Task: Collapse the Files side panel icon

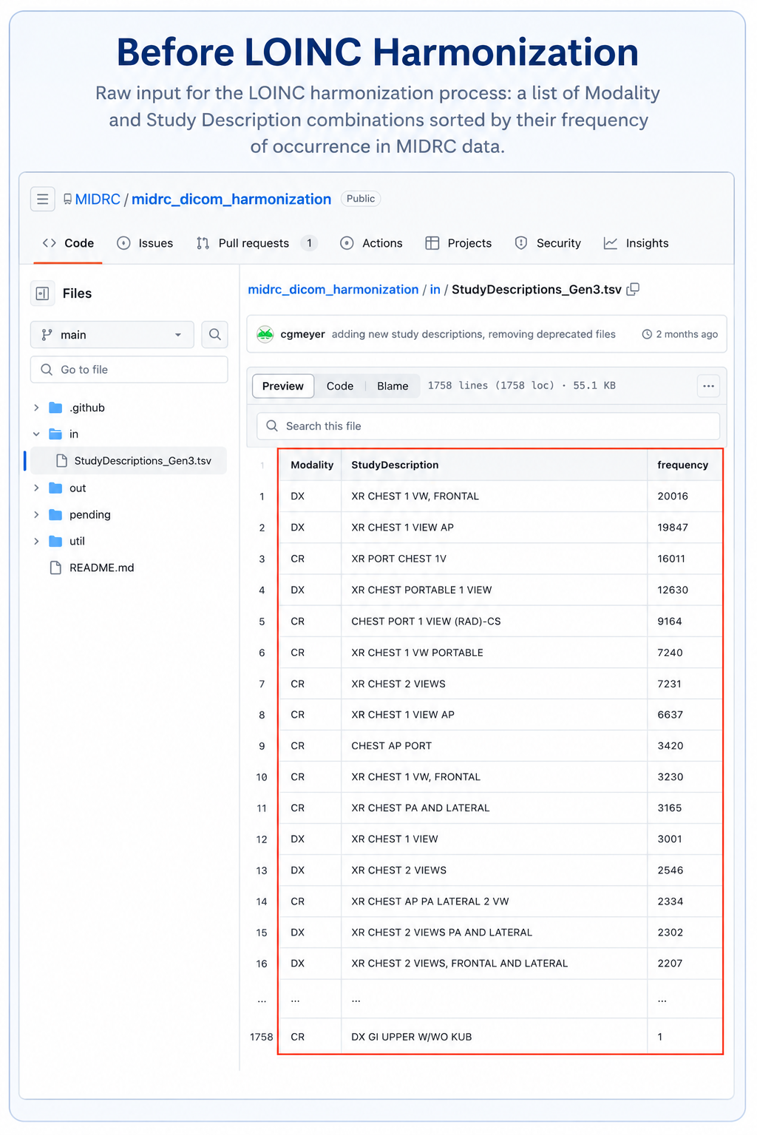Action: pyautogui.click(x=43, y=293)
